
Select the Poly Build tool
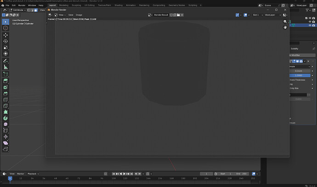(6, 112)
